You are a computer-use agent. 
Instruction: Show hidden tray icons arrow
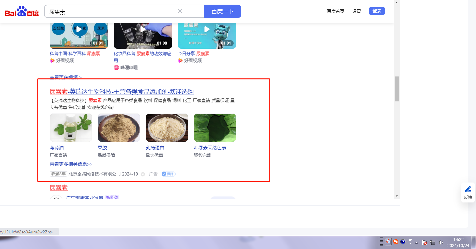pos(416,243)
